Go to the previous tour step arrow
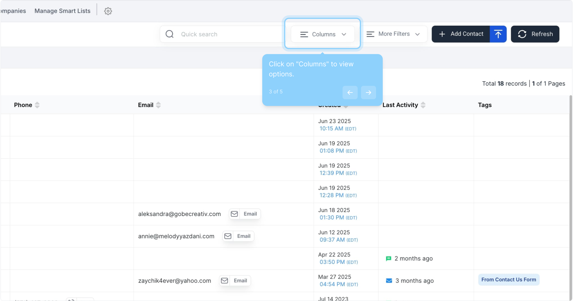Screen dimensions: 573x301 (350, 93)
